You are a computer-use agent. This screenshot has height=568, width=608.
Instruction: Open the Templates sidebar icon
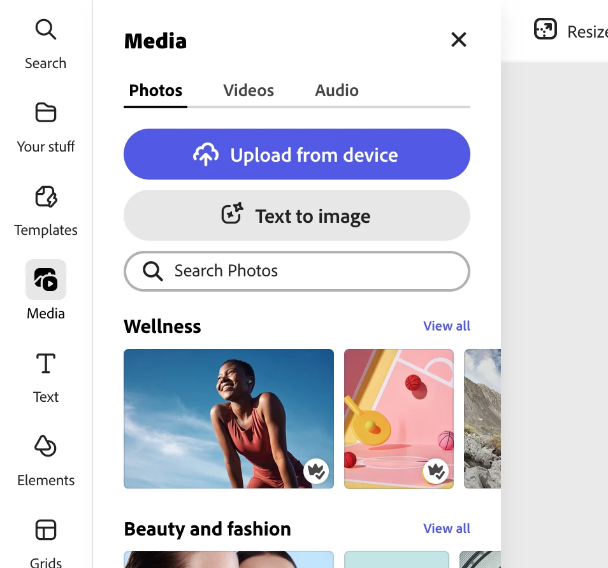(46, 196)
